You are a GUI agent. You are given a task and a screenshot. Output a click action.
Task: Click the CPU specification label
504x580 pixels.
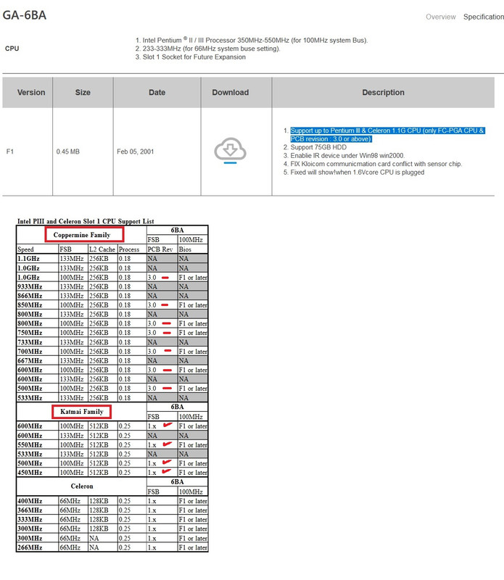tap(12, 49)
